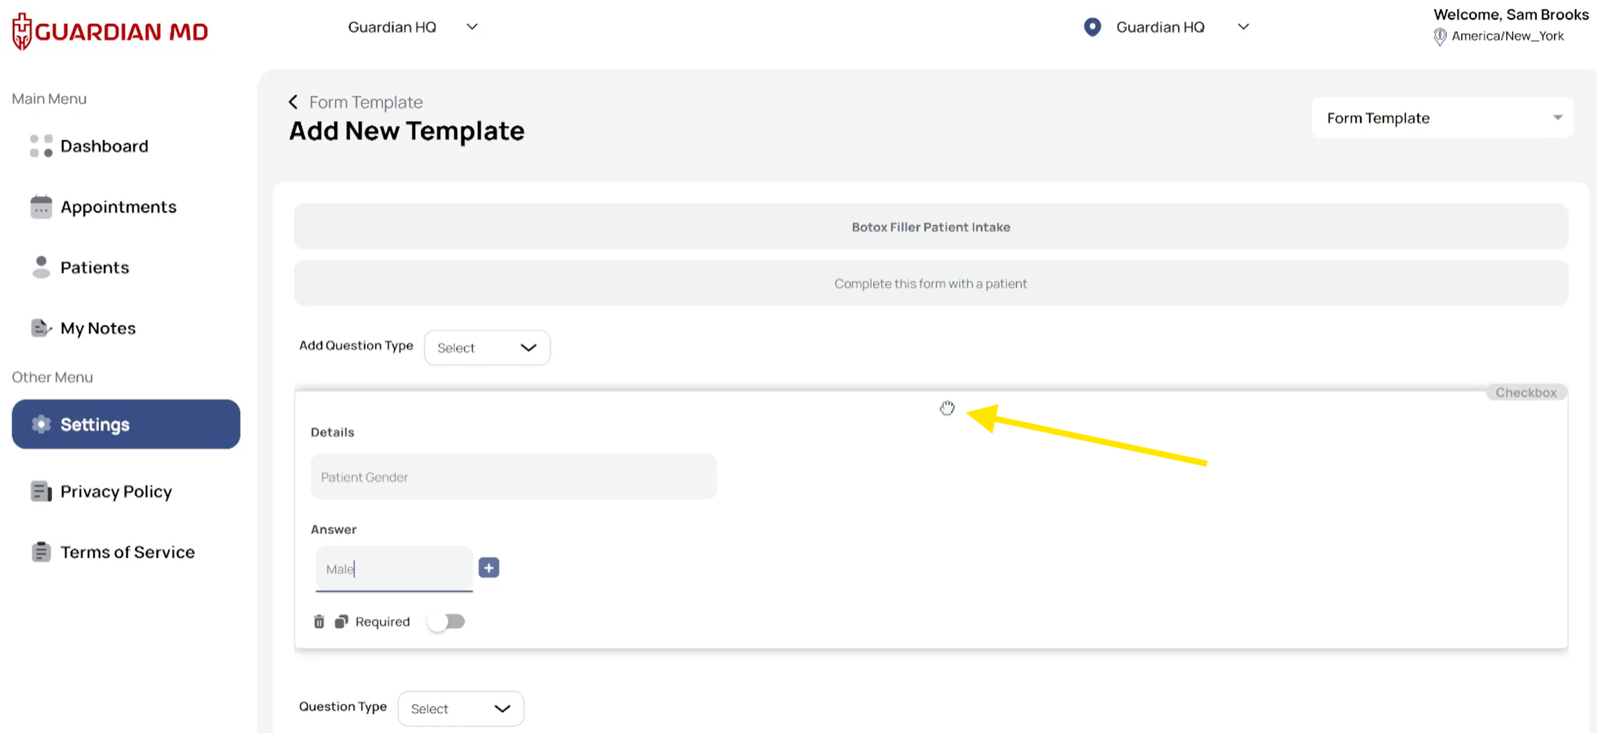Open the bottom Question Type select dropdown
This screenshot has height=733, width=1597.
(460, 708)
